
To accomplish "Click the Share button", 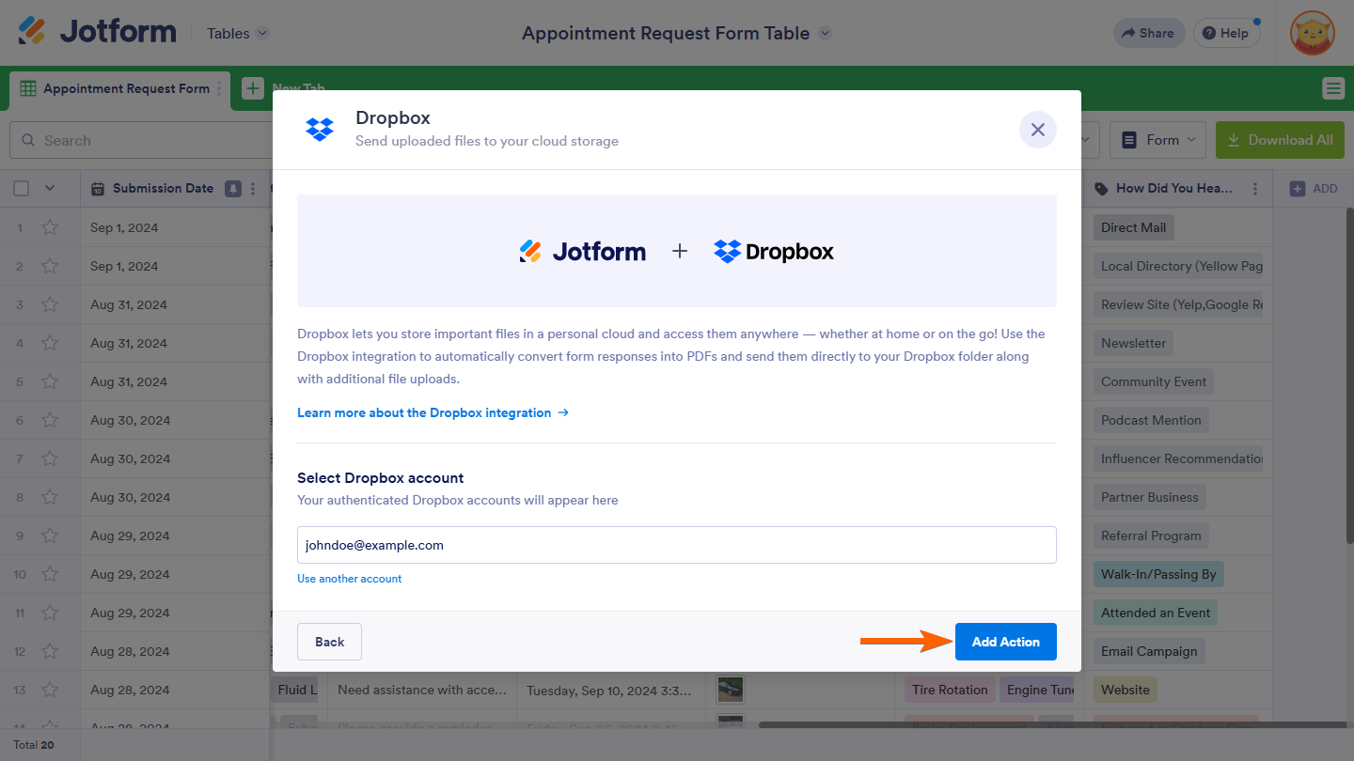I will (x=1149, y=33).
